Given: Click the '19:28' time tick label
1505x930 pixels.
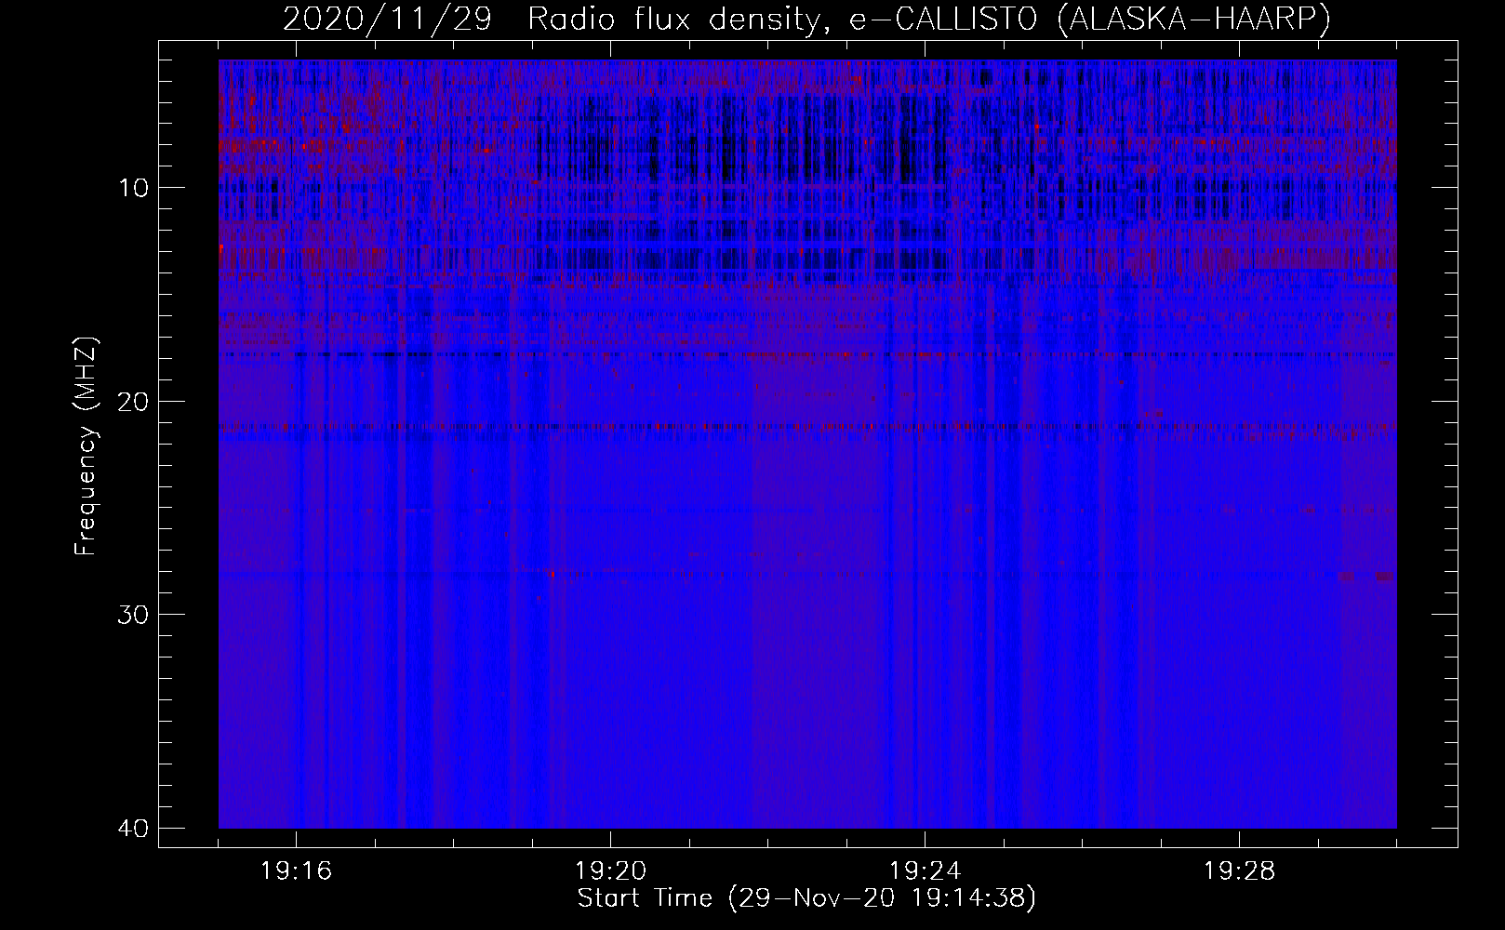Looking at the screenshot, I should click(x=1240, y=871).
